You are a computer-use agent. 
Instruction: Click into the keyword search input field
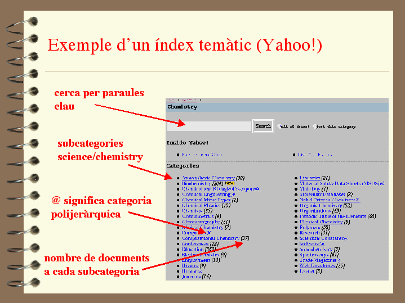coord(209,126)
